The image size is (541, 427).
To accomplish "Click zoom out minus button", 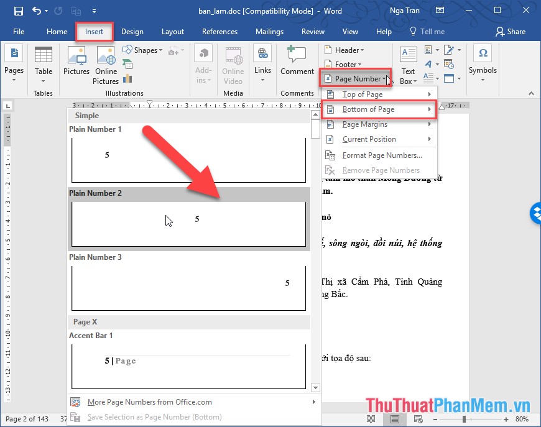I will (435, 420).
